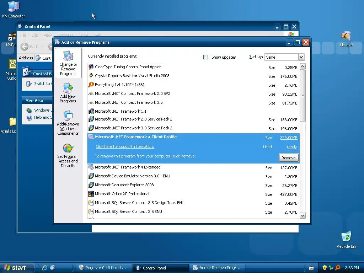Open Microsoft Outlook desktop shortcut

pyautogui.click(x=11, y=70)
